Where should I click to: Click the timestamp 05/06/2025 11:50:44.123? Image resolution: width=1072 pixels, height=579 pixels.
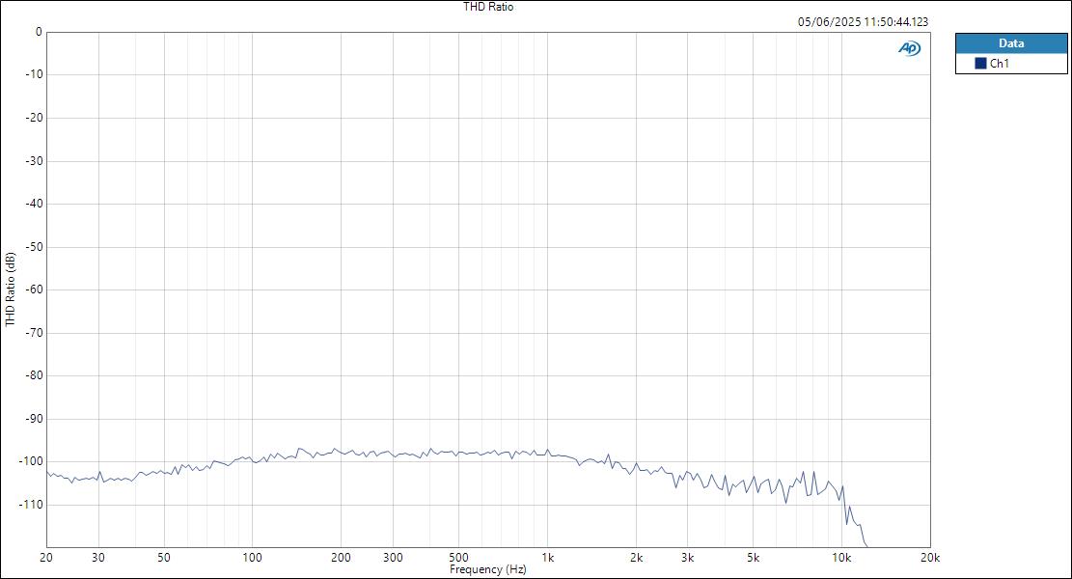click(x=863, y=22)
